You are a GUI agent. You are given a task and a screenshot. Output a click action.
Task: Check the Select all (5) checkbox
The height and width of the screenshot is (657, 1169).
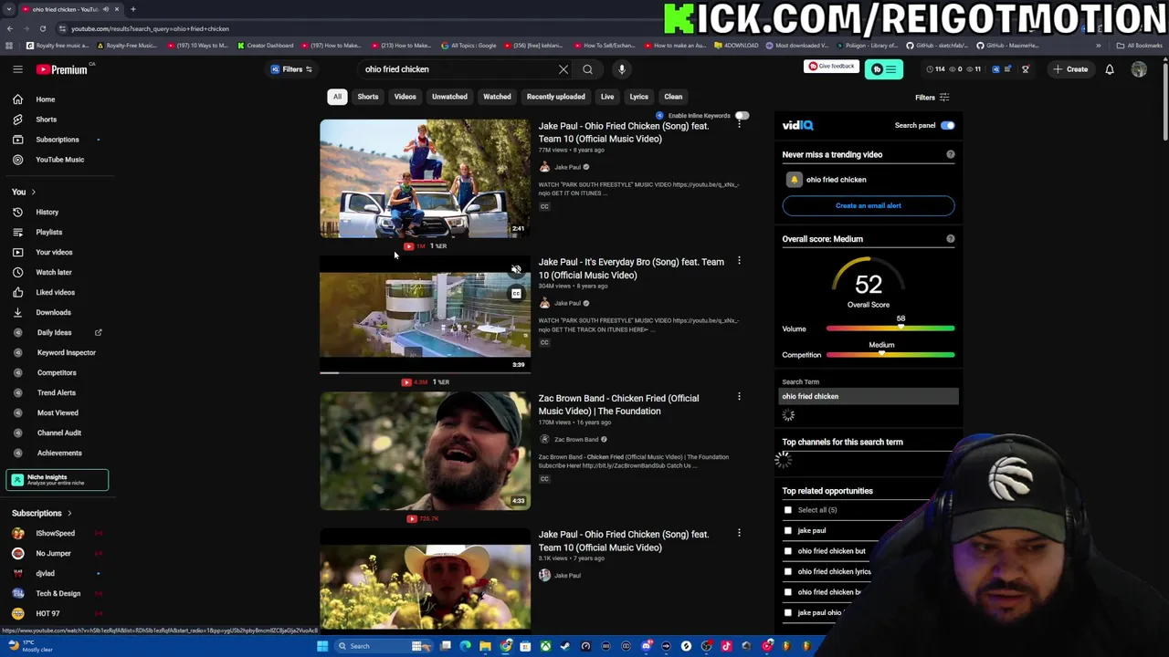coord(788,510)
